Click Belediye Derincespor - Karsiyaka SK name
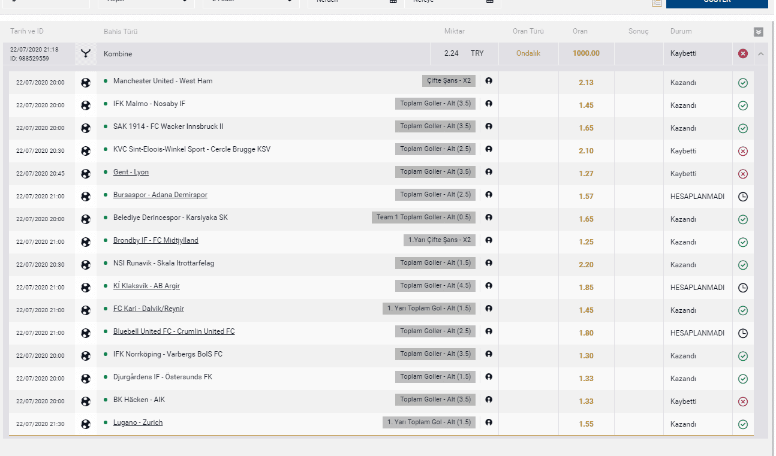Image resolution: width=776 pixels, height=456 pixels. 170,218
